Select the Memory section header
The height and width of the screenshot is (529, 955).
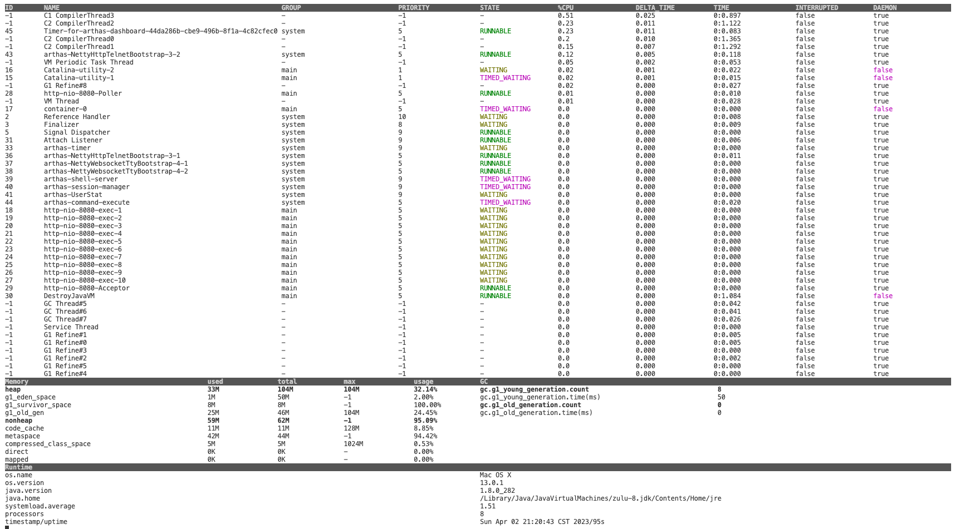17,382
